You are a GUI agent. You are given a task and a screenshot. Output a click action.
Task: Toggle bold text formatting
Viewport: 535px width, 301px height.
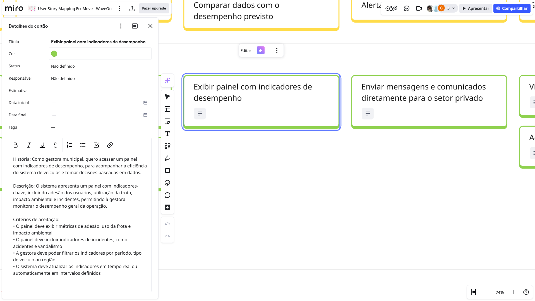pyautogui.click(x=16, y=145)
